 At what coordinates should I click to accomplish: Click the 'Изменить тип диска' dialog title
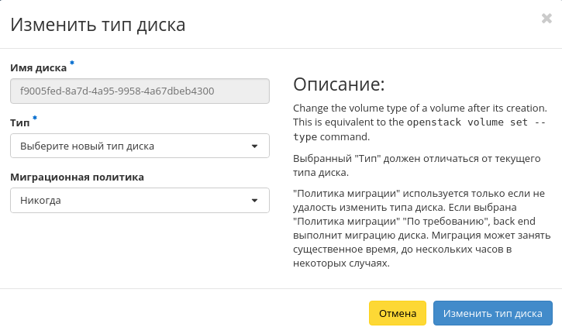[x=97, y=25]
